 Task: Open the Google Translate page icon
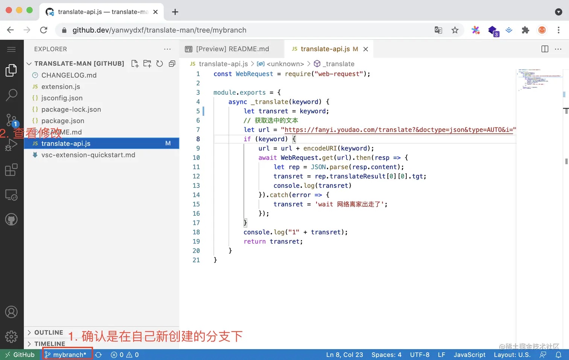[x=438, y=30]
